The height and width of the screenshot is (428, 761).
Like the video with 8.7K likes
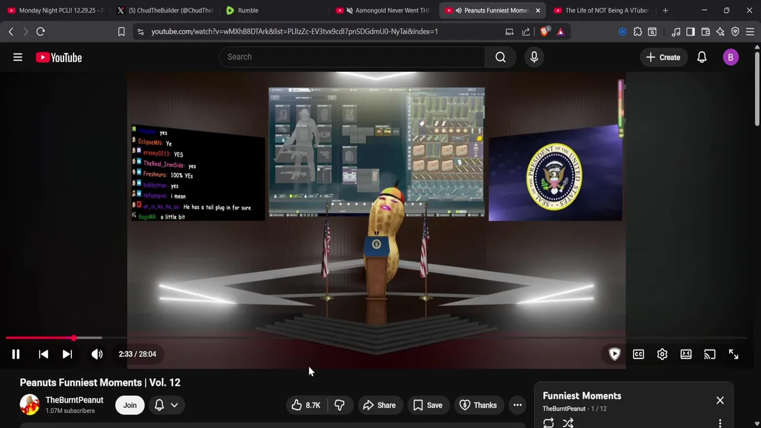click(306, 405)
